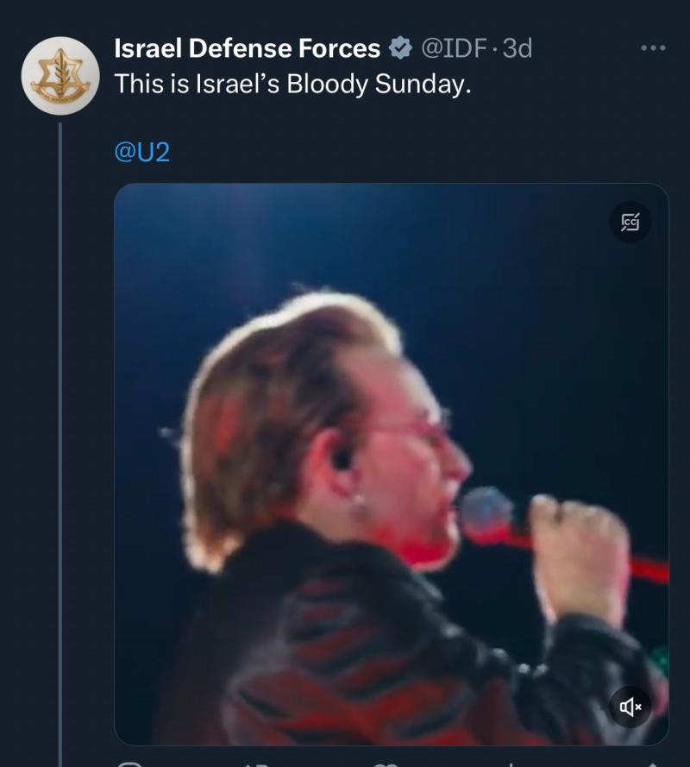Open the @U2 mention link
The width and height of the screenshot is (690, 767).
[142, 153]
